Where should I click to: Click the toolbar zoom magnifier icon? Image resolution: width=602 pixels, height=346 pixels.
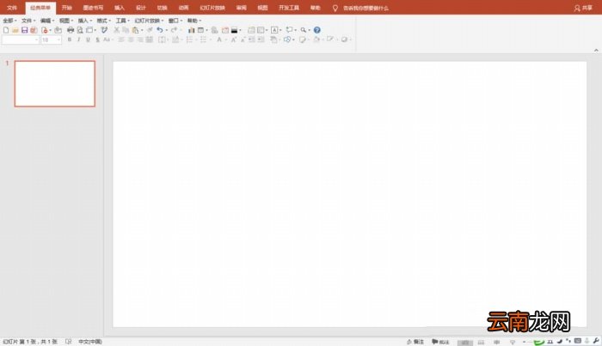coord(304,30)
